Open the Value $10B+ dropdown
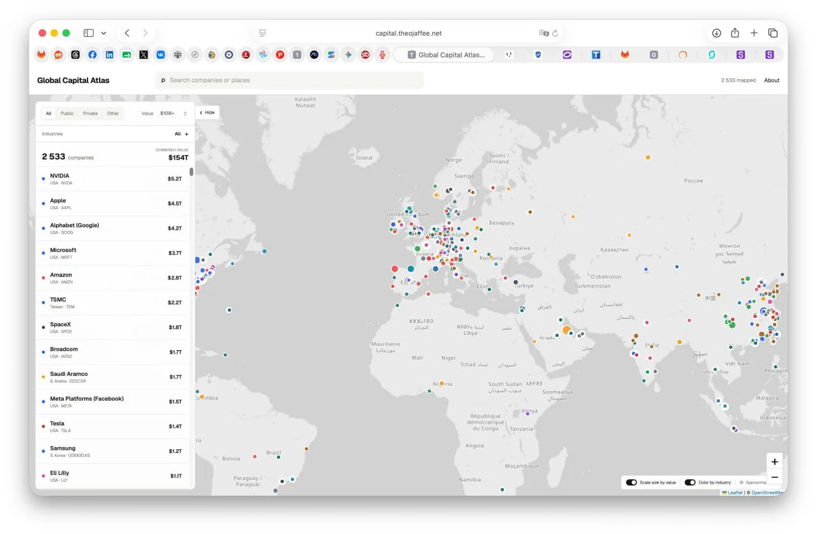Screen dimensions: 817x534 coord(172,114)
